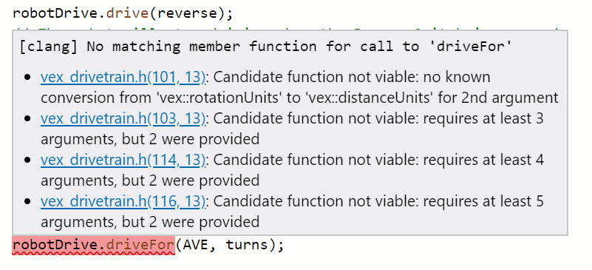Place cursor on 'drive' method name
592x270 pixels.
(127, 13)
